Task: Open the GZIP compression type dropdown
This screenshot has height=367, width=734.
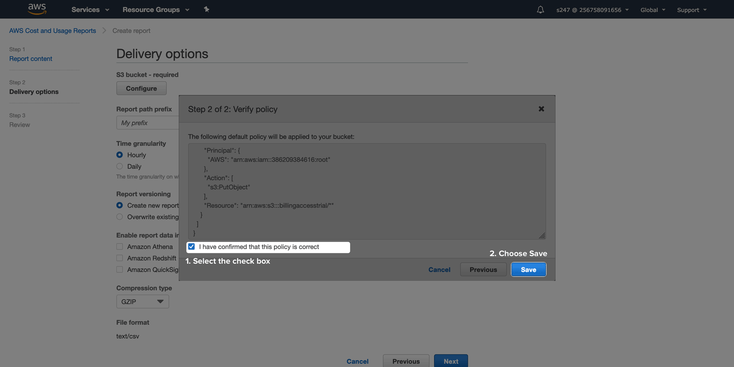Action: pyautogui.click(x=143, y=301)
